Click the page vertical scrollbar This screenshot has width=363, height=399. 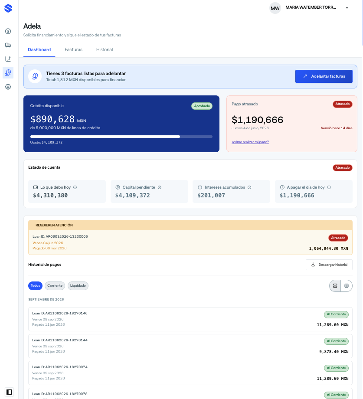(362, 23)
